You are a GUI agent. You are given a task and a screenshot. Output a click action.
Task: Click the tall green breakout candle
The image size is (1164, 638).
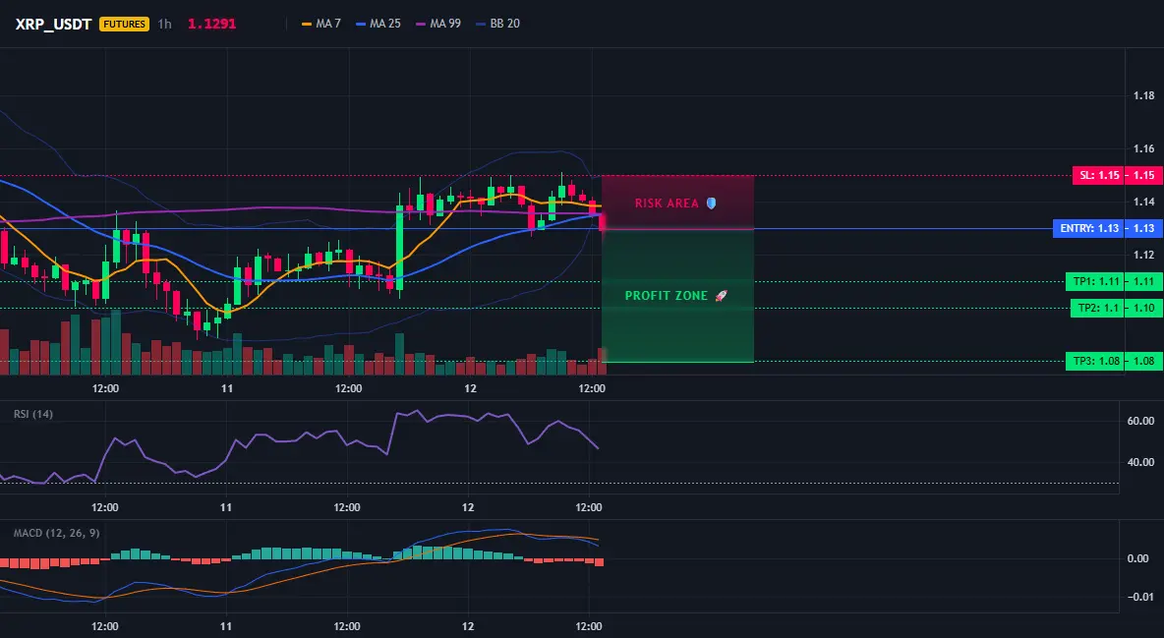399,245
